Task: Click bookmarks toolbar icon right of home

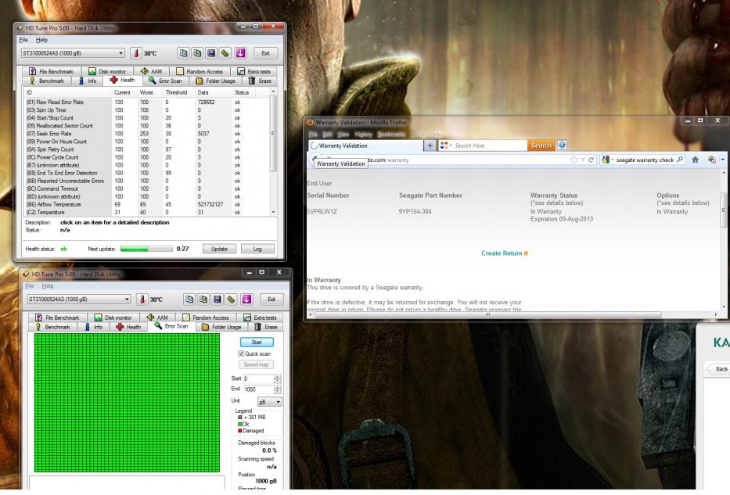Action: point(712,160)
